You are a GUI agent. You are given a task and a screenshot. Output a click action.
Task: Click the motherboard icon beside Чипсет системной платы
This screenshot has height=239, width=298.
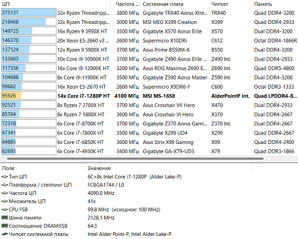coord(5,234)
